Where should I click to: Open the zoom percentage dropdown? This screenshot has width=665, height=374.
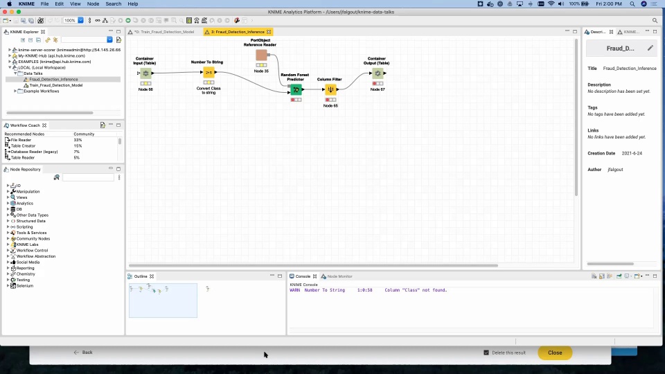click(x=80, y=20)
